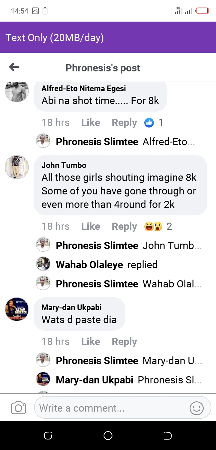Expand the Wahab Olaleye replied thread

[106, 265]
